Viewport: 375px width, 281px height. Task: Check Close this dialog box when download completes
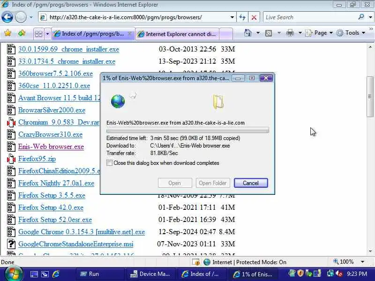(x=109, y=163)
